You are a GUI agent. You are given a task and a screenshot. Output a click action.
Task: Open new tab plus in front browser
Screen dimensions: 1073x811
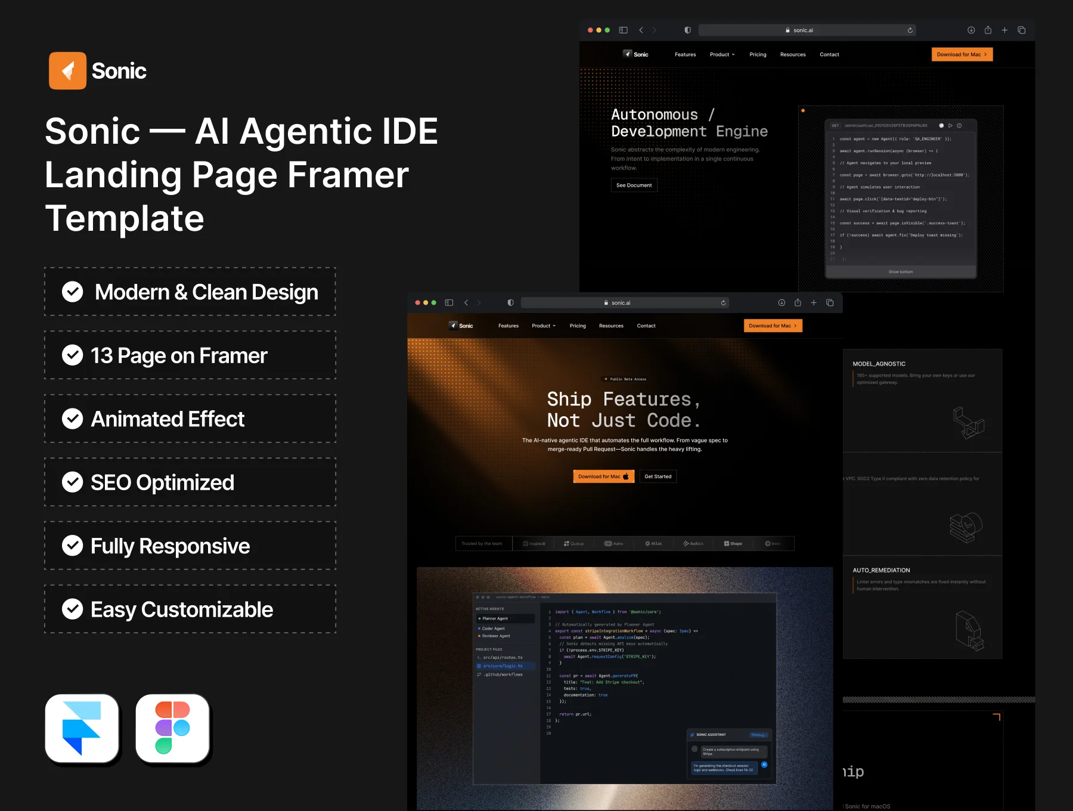click(x=814, y=303)
